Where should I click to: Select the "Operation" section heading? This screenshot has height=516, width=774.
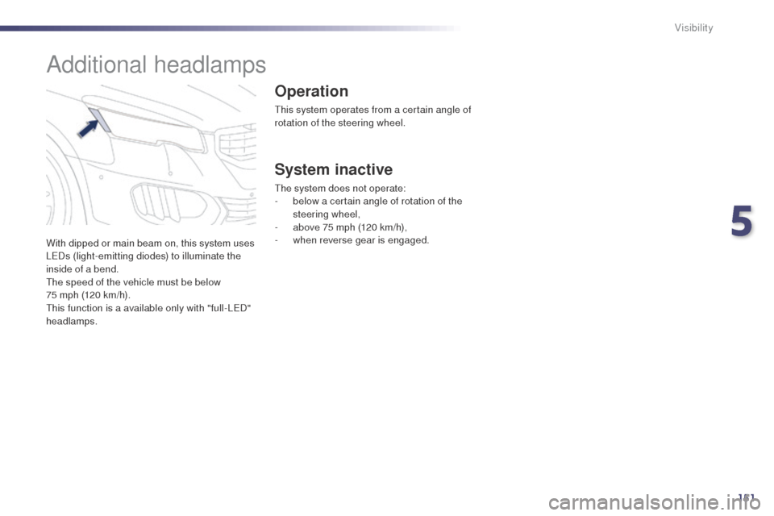(311, 91)
